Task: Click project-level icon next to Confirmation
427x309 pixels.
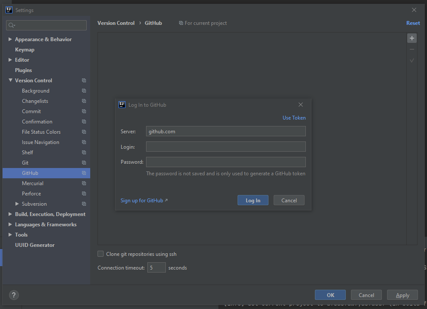Action: (84, 122)
